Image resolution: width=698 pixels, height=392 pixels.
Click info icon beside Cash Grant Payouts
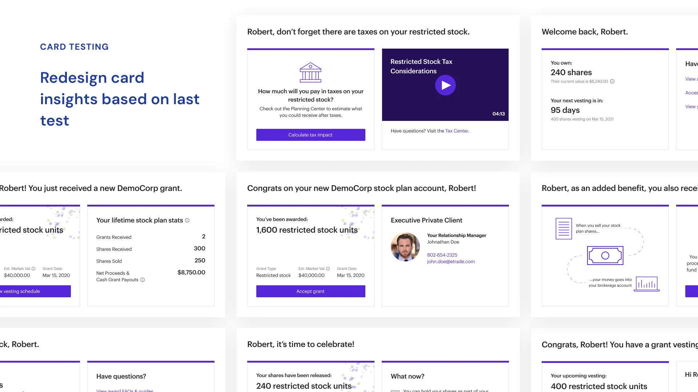point(143,280)
